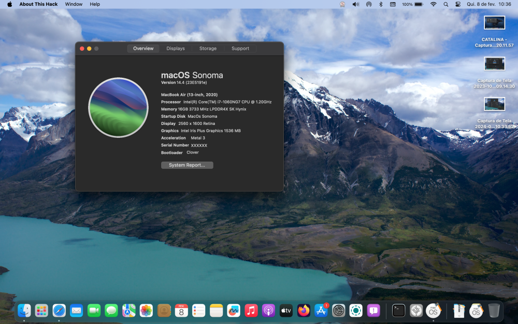Click the window-layout menu bar icon
Screen dimensions: 518x324
[x=393, y=4]
